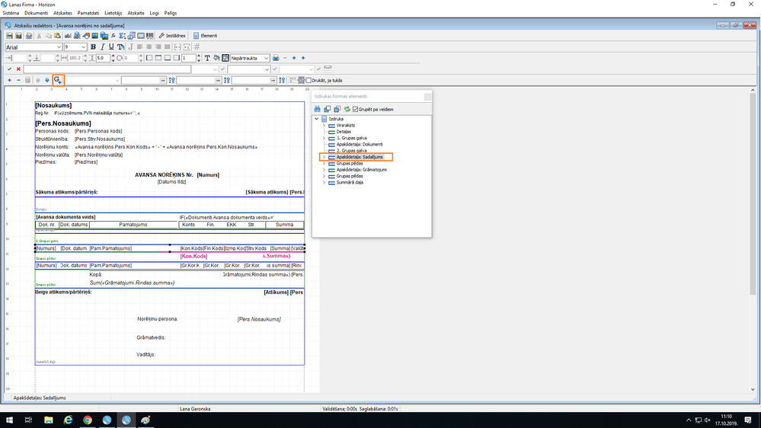761x428 pixels.
Task: Open the Atskaites menu
Action: 62,13
